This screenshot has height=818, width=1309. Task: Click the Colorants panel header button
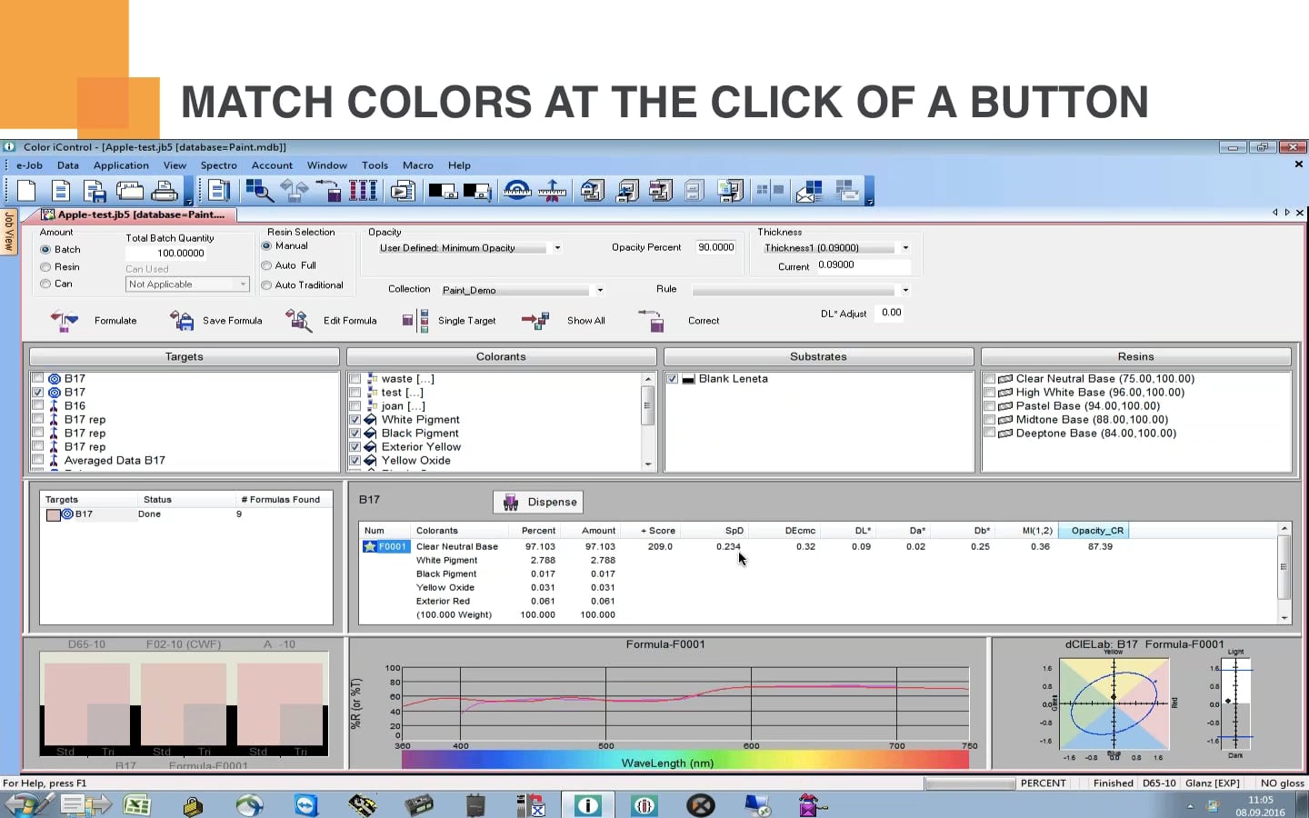(501, 357)
